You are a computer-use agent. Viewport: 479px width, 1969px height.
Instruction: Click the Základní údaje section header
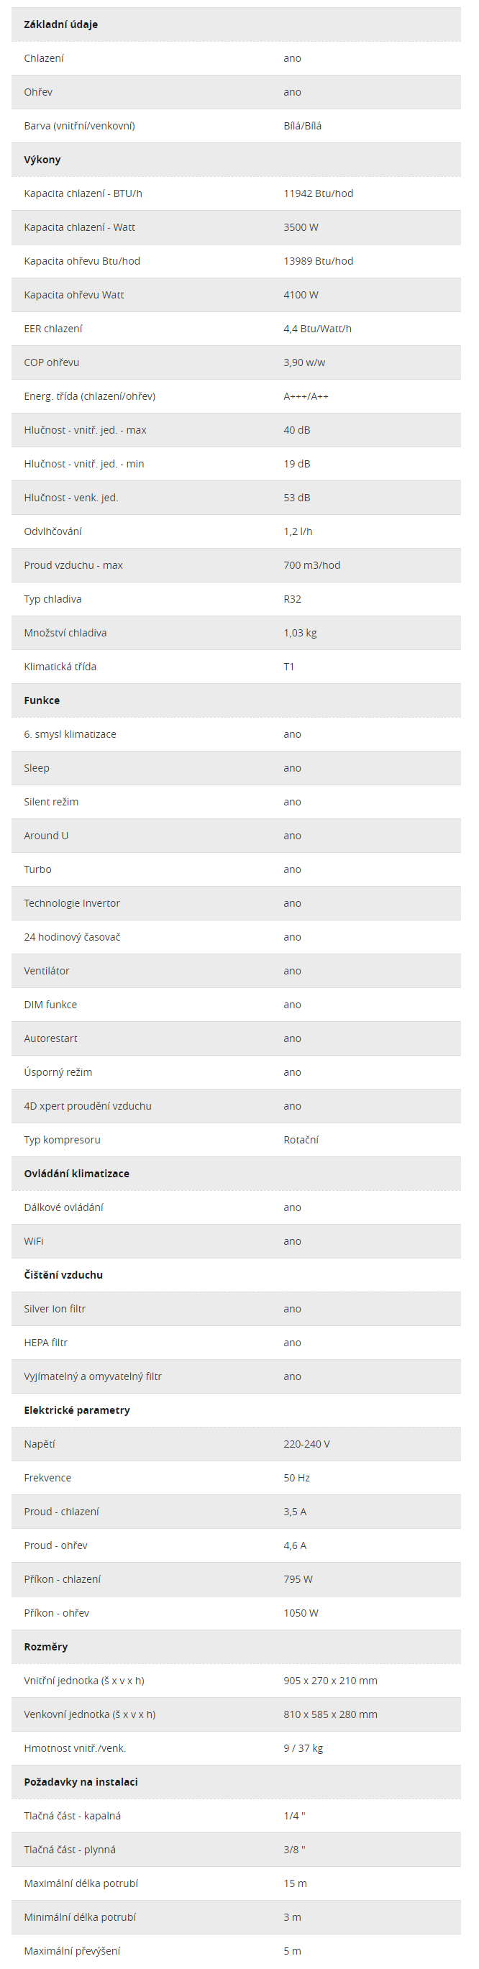(x=60, y=24)
